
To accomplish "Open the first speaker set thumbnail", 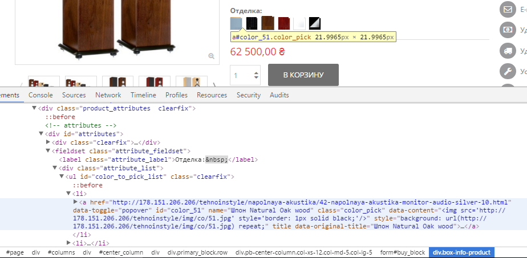I will [44, 81].
